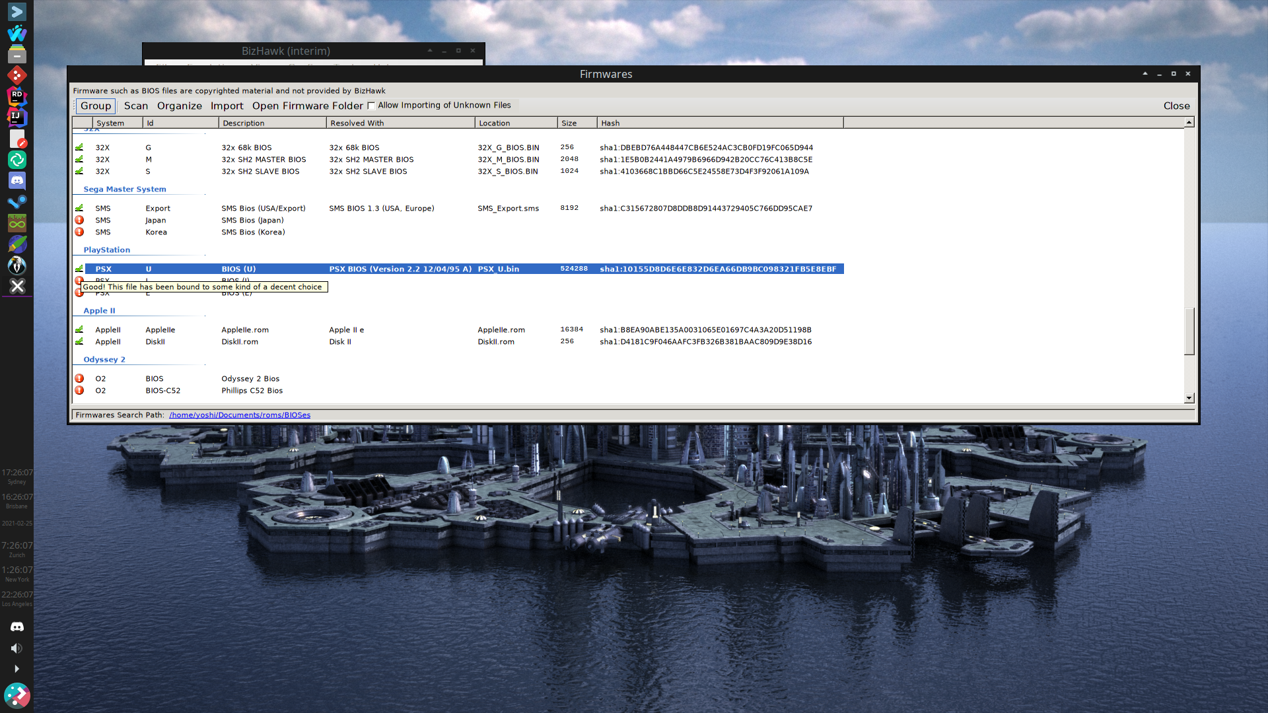This screenshot has width=1268, height=713.
Task: Collapse the PlayStation group header
Action: coord(106,250)
